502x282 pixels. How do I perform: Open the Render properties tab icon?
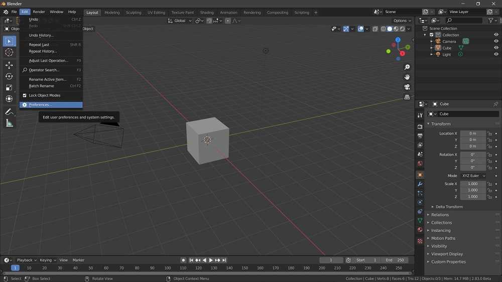pyautogui.click(x=420, y=127)
